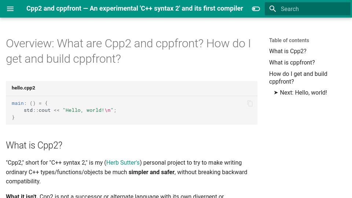Toggle the light/dark color scheme switch

pyautogui.click(x=256, y=9)
